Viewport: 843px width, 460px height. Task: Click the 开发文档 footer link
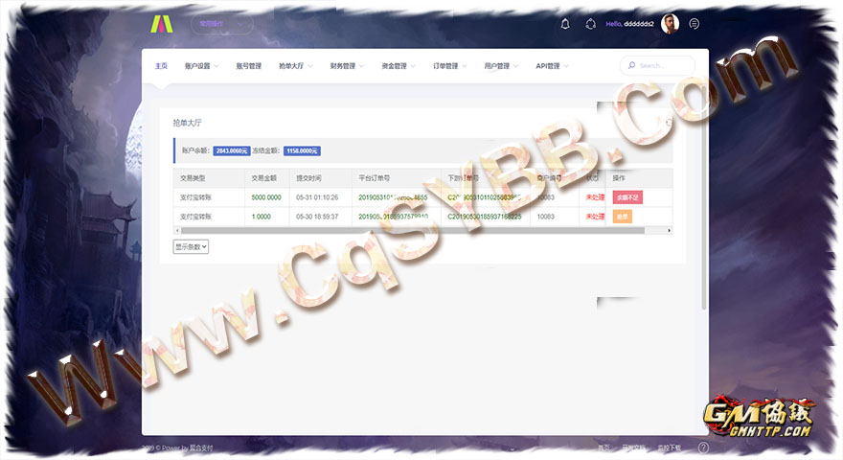[x=634, y=448]
